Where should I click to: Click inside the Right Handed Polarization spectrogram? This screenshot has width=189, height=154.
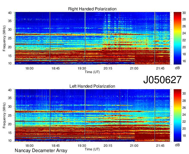tap(92, 38)
